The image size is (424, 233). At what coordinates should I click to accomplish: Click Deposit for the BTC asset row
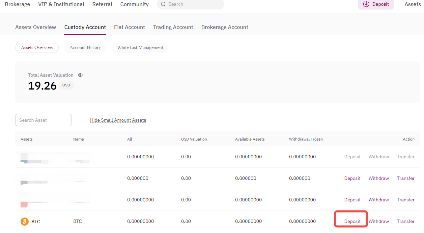click(x=352, y=221)
